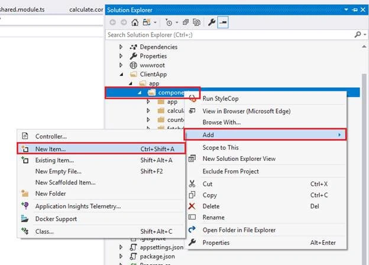The width and height of the screenshot is (369, 265).
Task: Choose New Item… from the Add submenu
Action: 101,148
